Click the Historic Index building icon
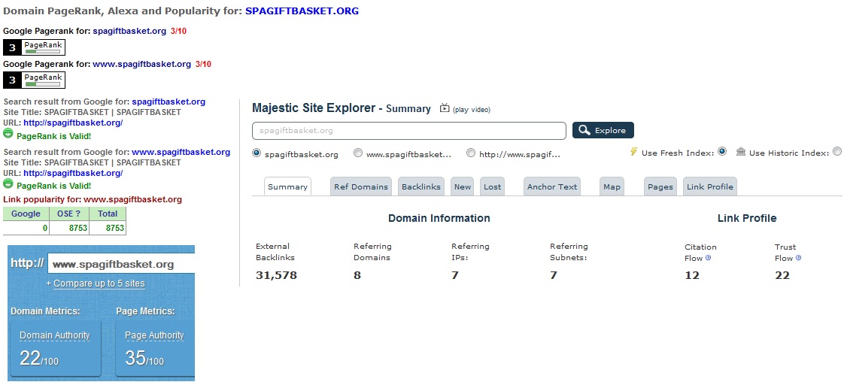This screenshot has height=391, width=847. [741, 152]
